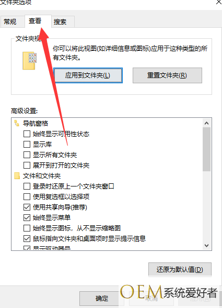Image resolution: width=222 pixels, height=308 pixels.
Task: Check the 显示库 option
Action: [27, 145]
